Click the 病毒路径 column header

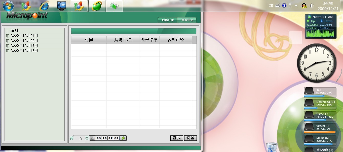pyautogui.click(x=175, y=40)
